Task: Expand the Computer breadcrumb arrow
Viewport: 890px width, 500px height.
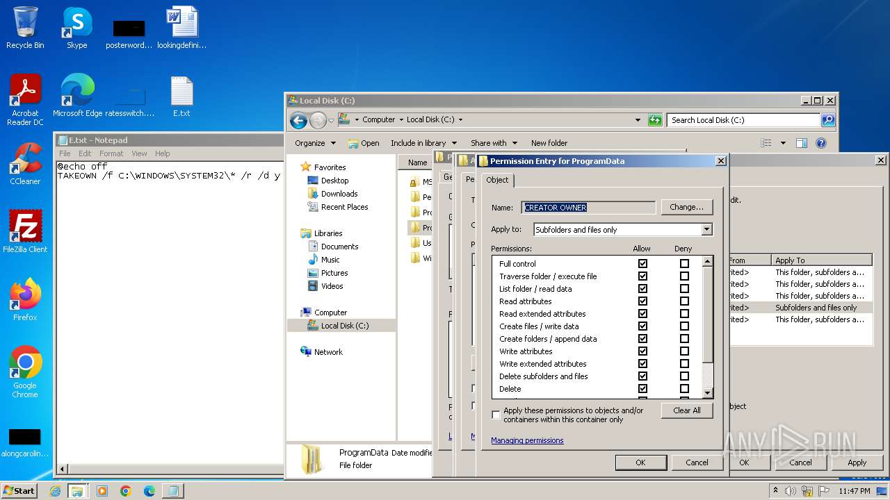Action: (400, 120)
